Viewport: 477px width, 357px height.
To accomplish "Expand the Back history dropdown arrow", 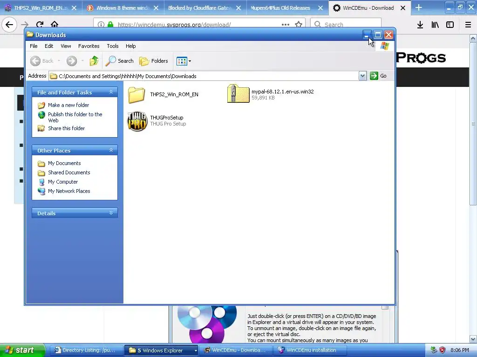I will click(x=59, y=61).
